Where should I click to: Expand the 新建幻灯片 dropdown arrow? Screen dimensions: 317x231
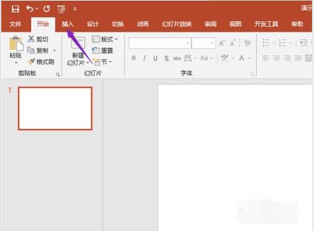click(x=88, y=62)
